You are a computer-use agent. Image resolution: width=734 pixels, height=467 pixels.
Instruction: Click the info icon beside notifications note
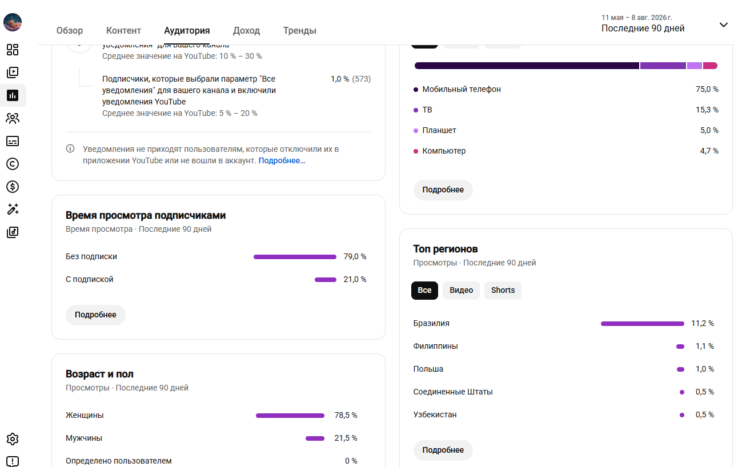[70, 149]
